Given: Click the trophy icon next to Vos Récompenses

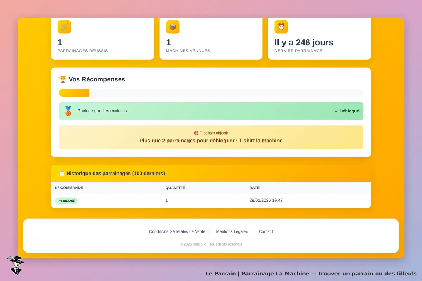Looking at the screenshot, I should pyautogui.click(x=63, y=79).
